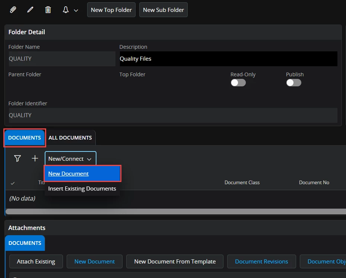Click the trash delete icon

tap(48, 10)
